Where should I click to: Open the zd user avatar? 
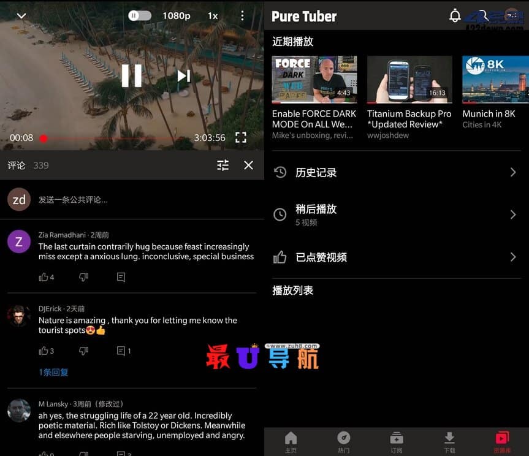[x=19, y=199]
